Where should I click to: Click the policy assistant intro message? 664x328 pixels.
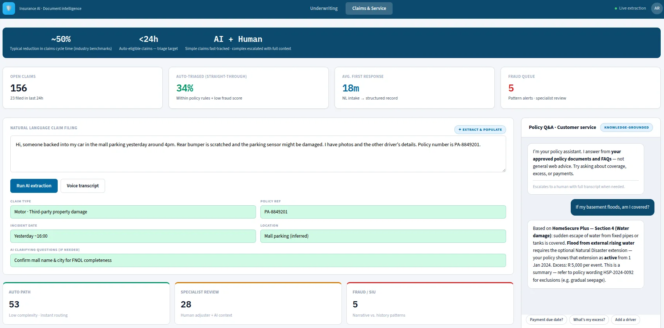[585, 169]
